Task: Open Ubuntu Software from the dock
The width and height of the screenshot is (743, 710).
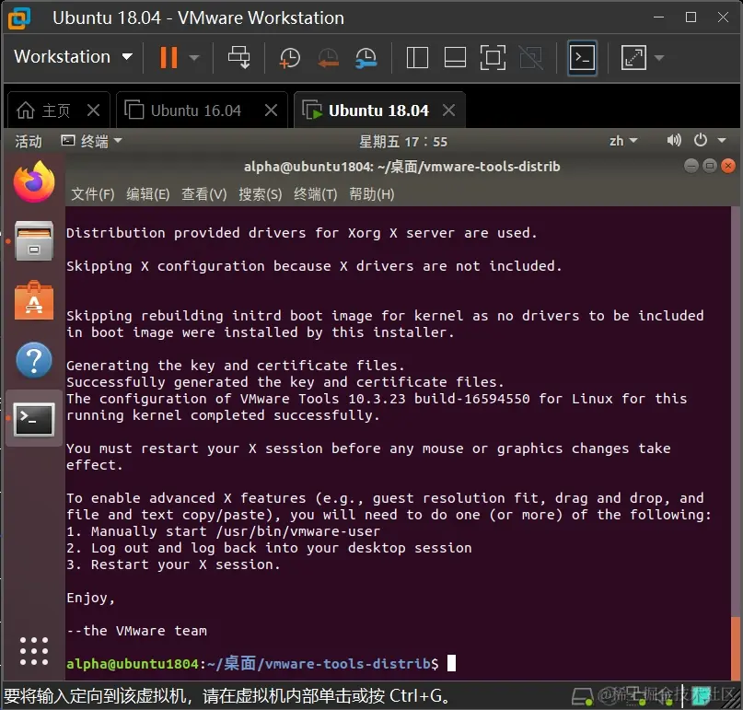Action: (x=34, y=300)
